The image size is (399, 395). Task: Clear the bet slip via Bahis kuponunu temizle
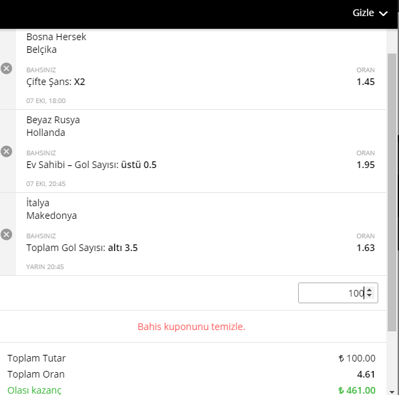coord(191,327)
